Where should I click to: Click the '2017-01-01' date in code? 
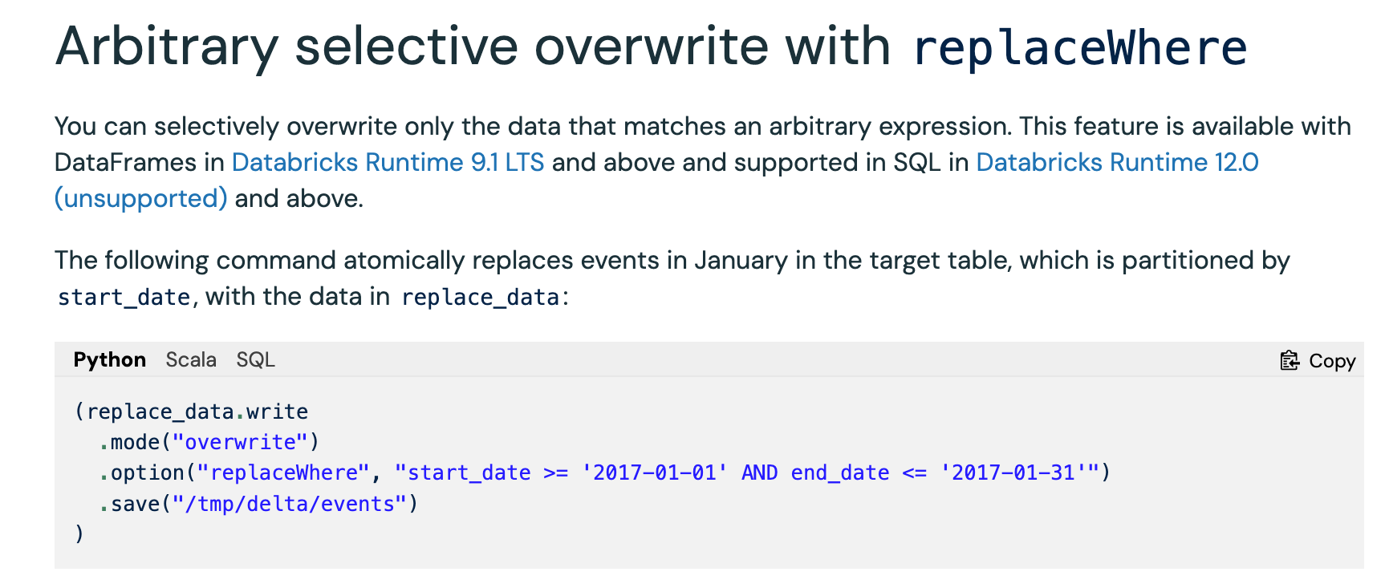click(654, 472)
